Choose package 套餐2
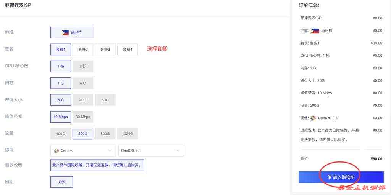This screenshot has height=195, width=391. click(x=83, y=49)
